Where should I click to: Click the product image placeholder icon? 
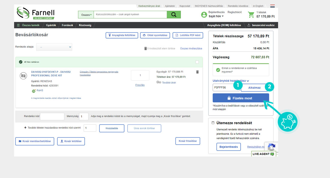click(23, 76)
